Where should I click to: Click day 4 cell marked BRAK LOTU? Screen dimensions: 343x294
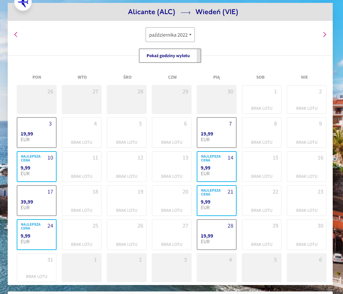pyautogui.click(x=82, y=133)
